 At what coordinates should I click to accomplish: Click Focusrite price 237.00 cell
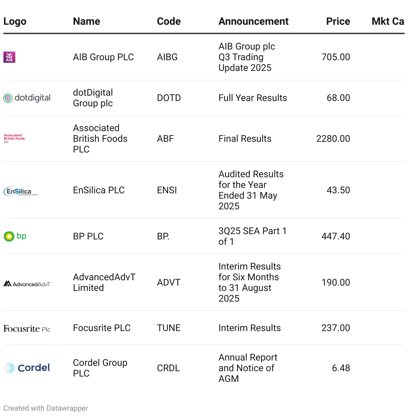coord(336,328)
